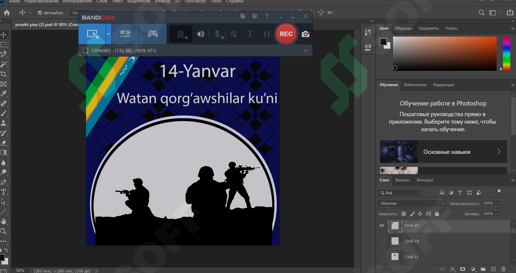
Task: Switch to the Образцы tab
Action: [x=403, y=28]
